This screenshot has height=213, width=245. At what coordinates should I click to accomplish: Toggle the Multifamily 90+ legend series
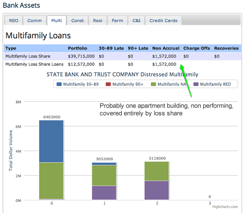pos(125,84)
